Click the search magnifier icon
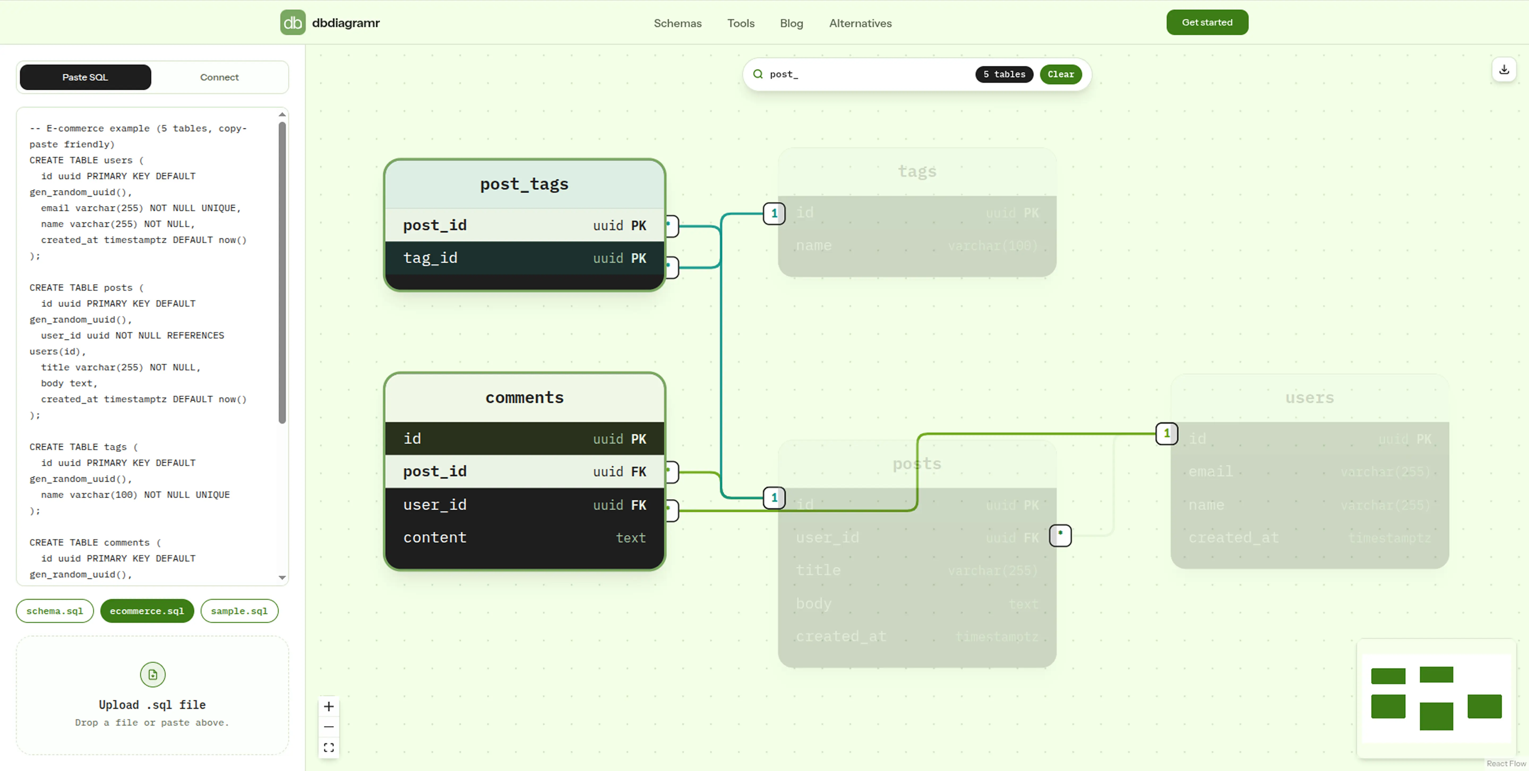The height and width of the screenshot is (771, 1529). [758, 74]
